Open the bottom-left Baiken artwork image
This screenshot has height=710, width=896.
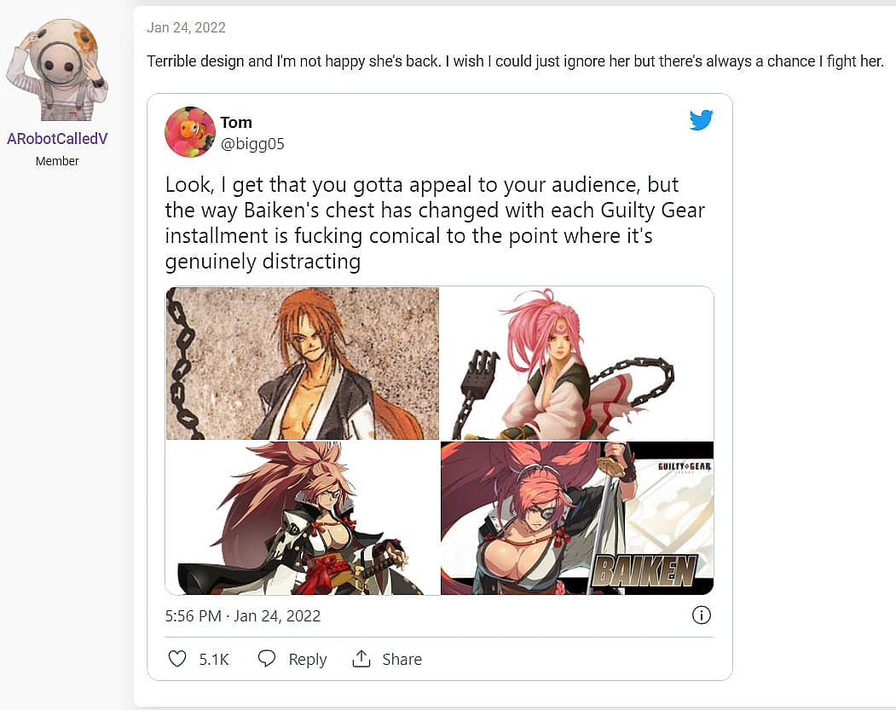303,518
